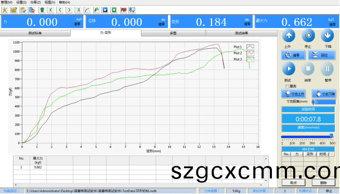Switch to the 测试标准 tab
Viewport: 340px width, 194px height.
[35, 33]
